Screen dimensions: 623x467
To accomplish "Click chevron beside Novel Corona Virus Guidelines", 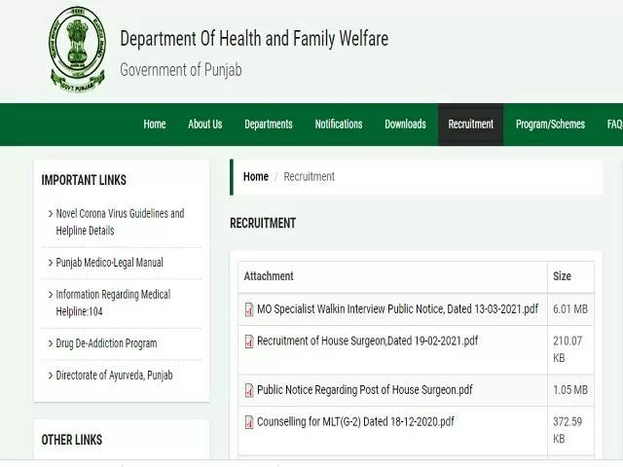I will [51, 214].
